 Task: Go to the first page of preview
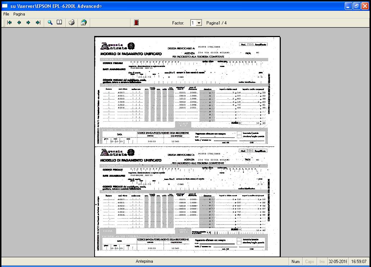click(9, 23)
